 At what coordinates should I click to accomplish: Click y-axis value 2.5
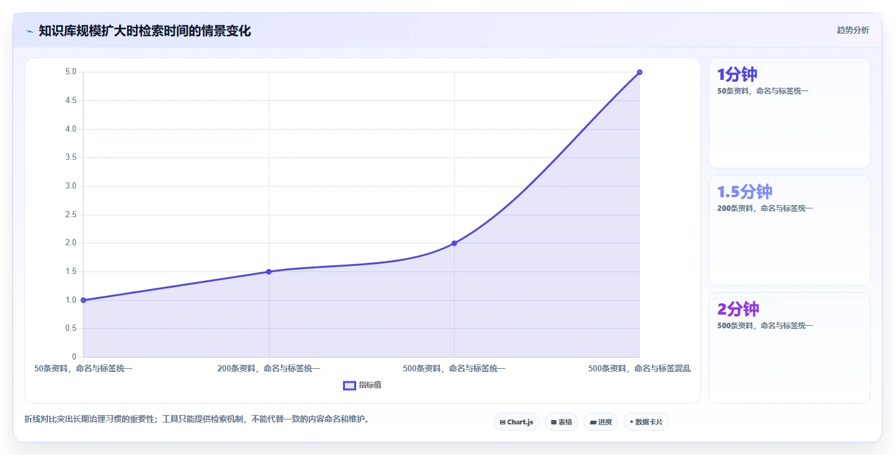(x=71, y=214)
